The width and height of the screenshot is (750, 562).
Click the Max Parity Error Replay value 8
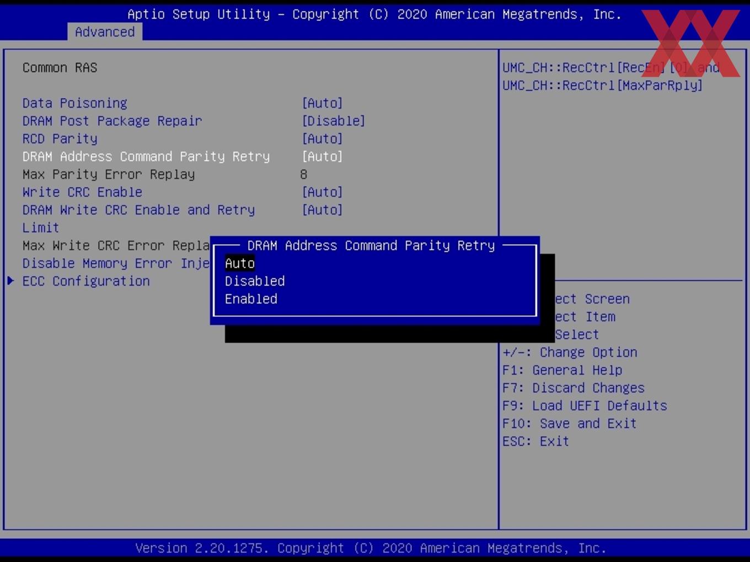(x=304, y=174)
